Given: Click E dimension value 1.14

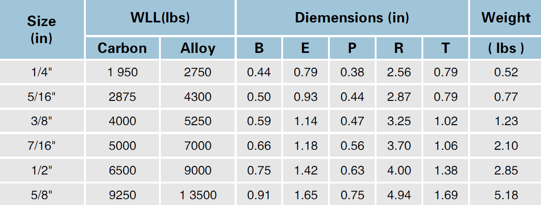Looking at the screenshot, I should pos(306,121).
